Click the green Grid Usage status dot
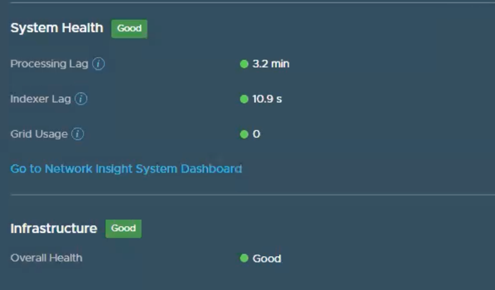 coord(244,134)
